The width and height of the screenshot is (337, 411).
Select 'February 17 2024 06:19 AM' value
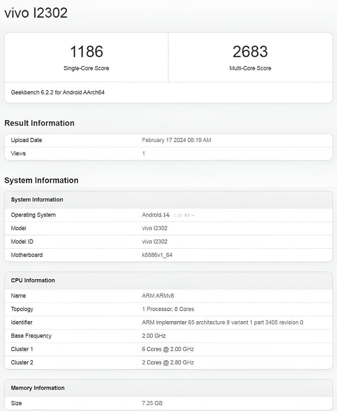tap(177, 140)
